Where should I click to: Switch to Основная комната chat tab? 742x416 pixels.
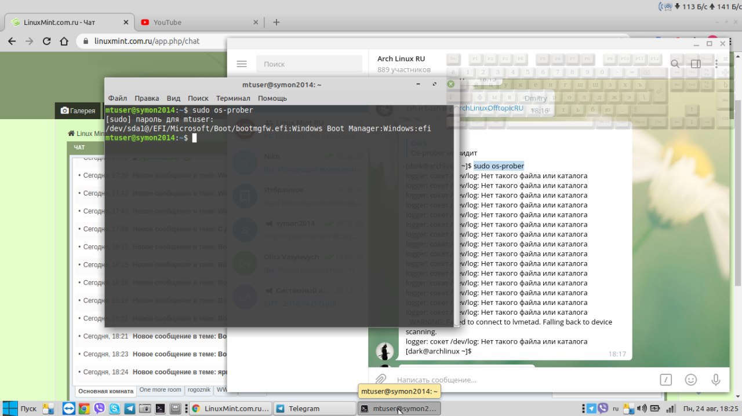coord(106,391)
